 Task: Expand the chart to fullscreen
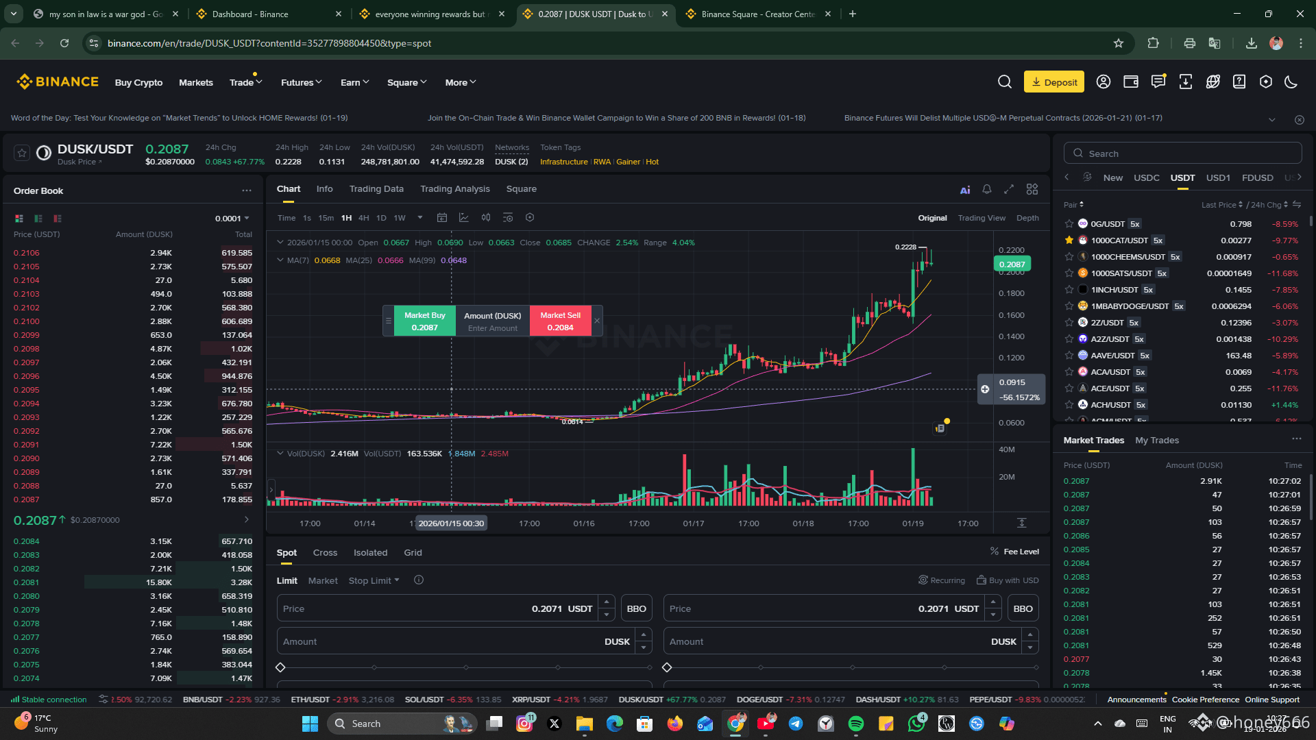[x=1009, y=189]
